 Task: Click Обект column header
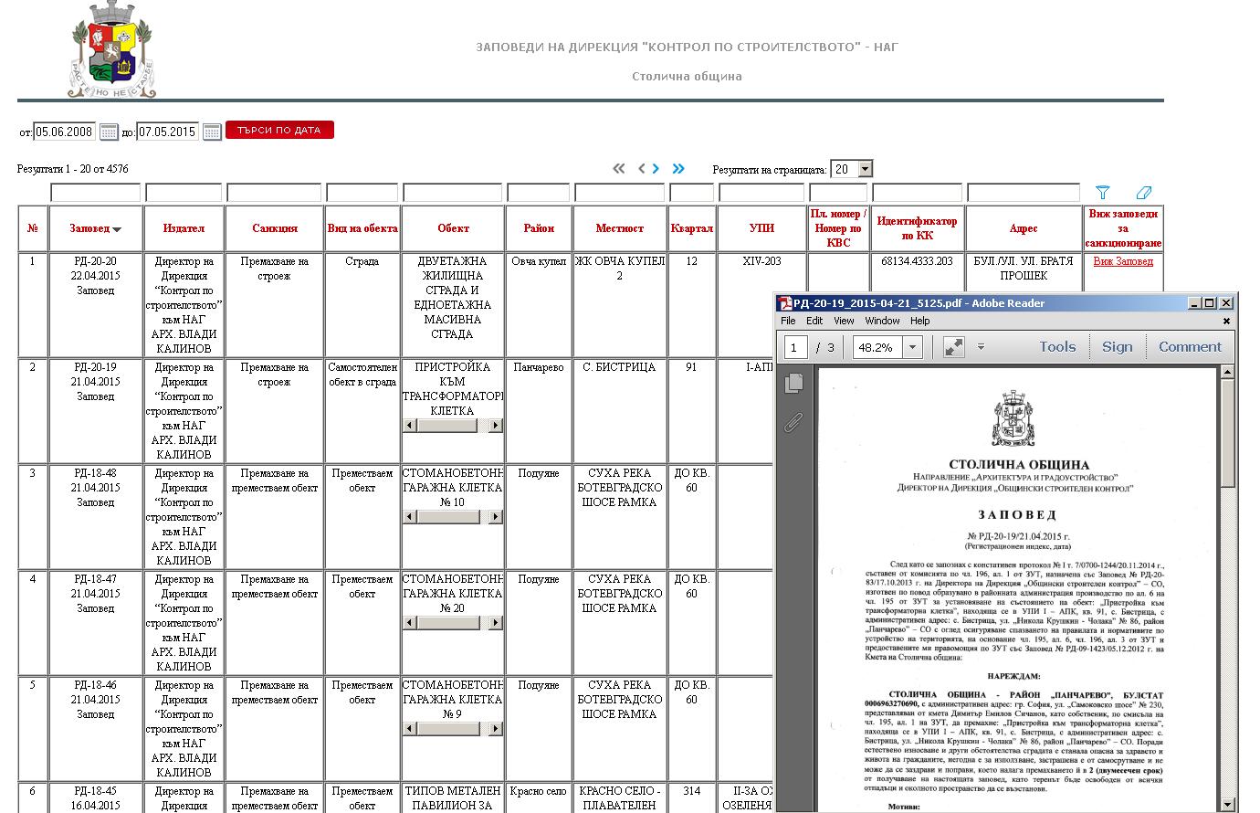(x=453, y=228)
